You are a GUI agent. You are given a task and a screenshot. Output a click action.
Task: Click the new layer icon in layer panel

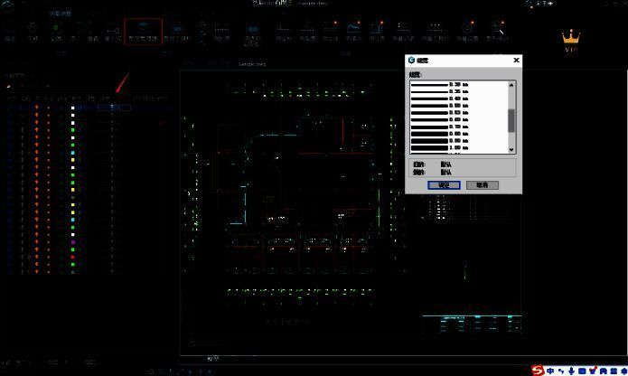(8, 87)
